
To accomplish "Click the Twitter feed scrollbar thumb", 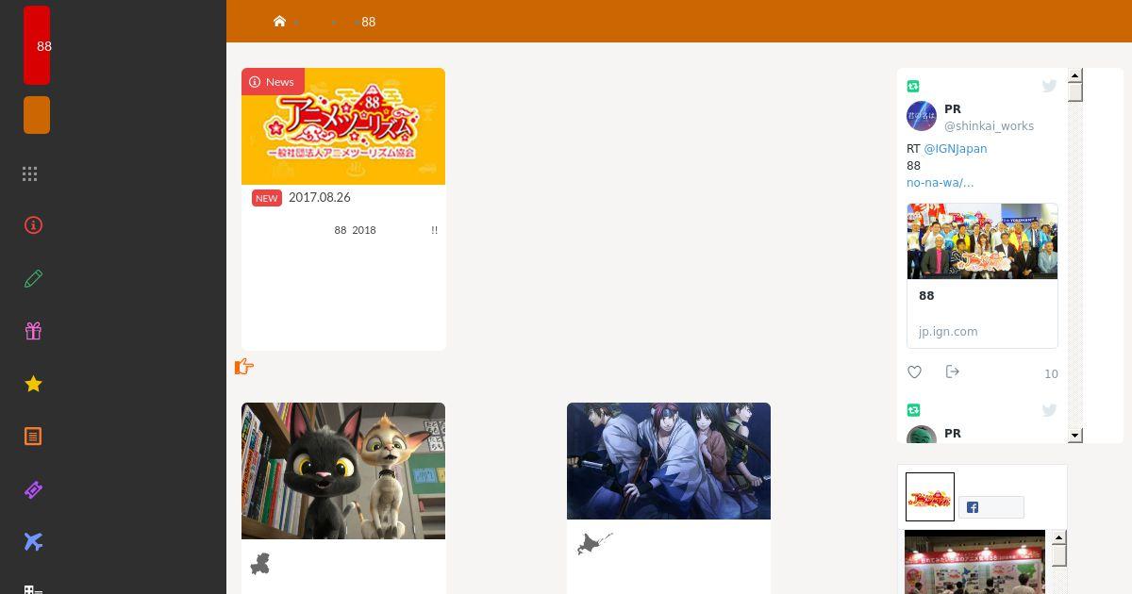I will click(1074, 91).
